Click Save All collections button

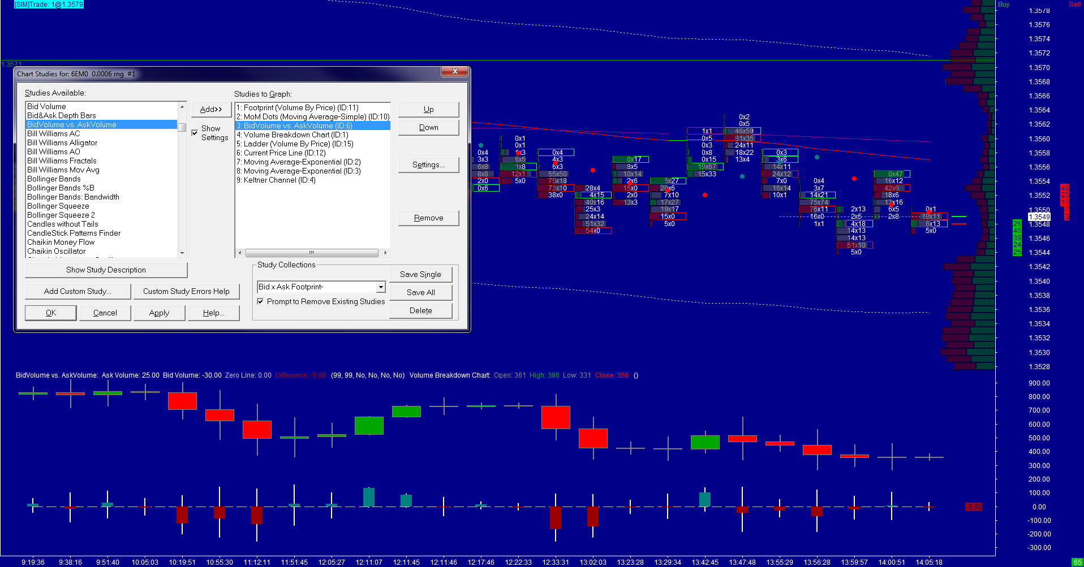(x=421, y=292)
